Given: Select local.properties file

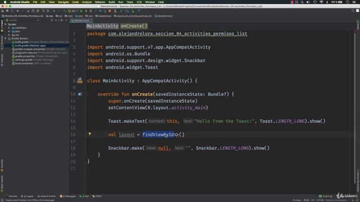Looking at the screenshot, I should (31, 63).
